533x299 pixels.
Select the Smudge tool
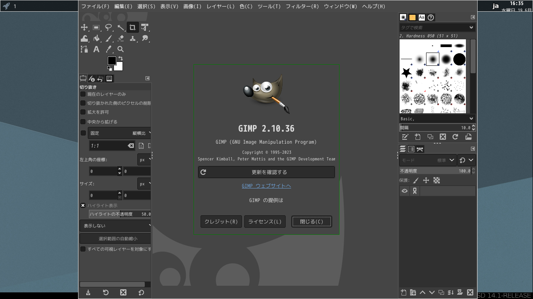tap(145, 38)
